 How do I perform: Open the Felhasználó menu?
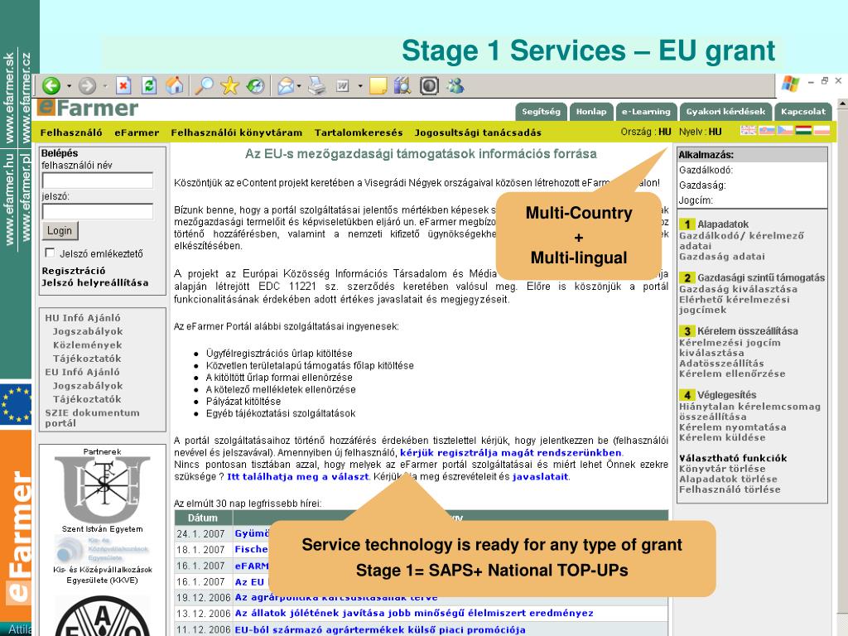(71, 132)
